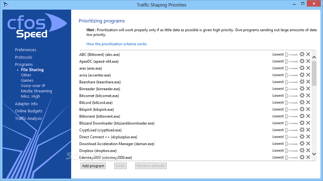Click priority slider in Bitcomet row

[x=291, y=95]
